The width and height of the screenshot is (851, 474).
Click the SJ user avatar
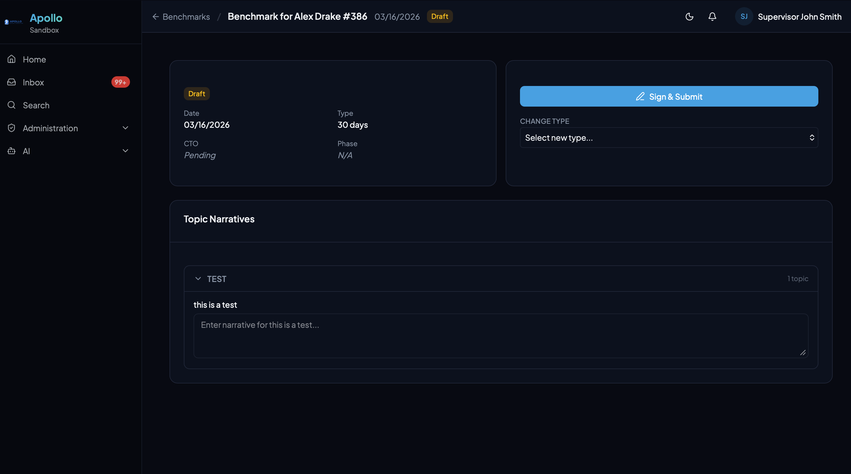tap(744, 17)
